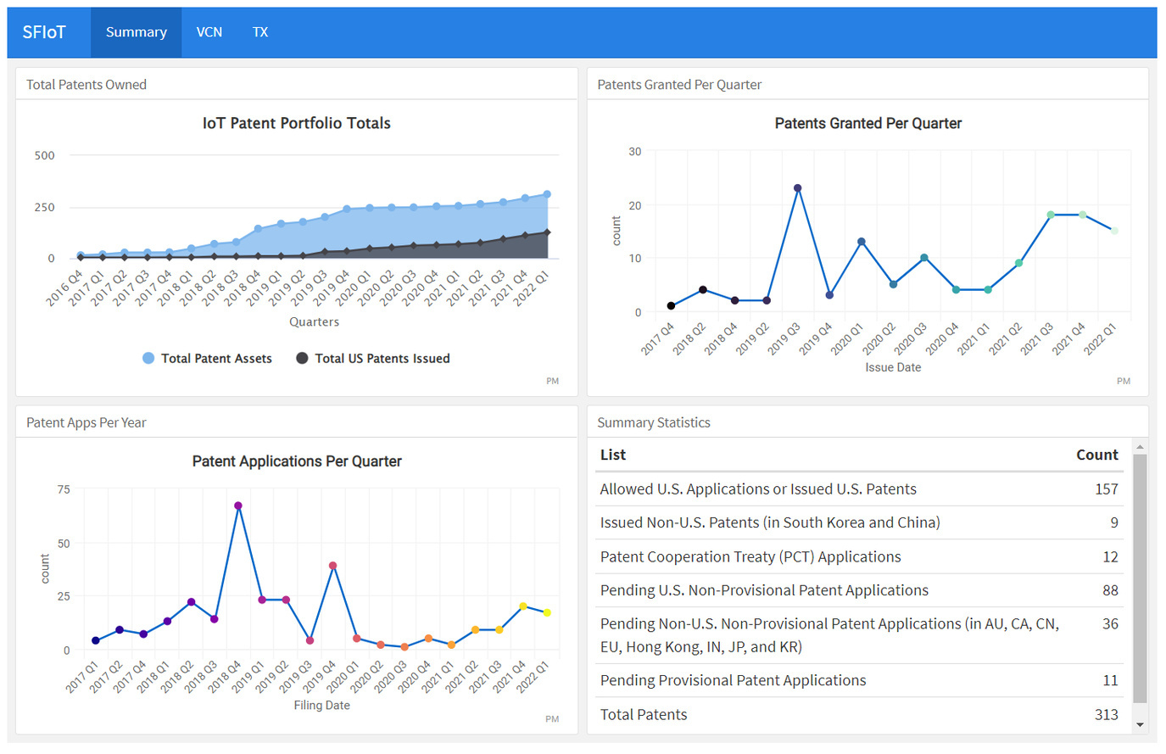
Task: Switch to the VCN tab
Action: click(209, 32)
